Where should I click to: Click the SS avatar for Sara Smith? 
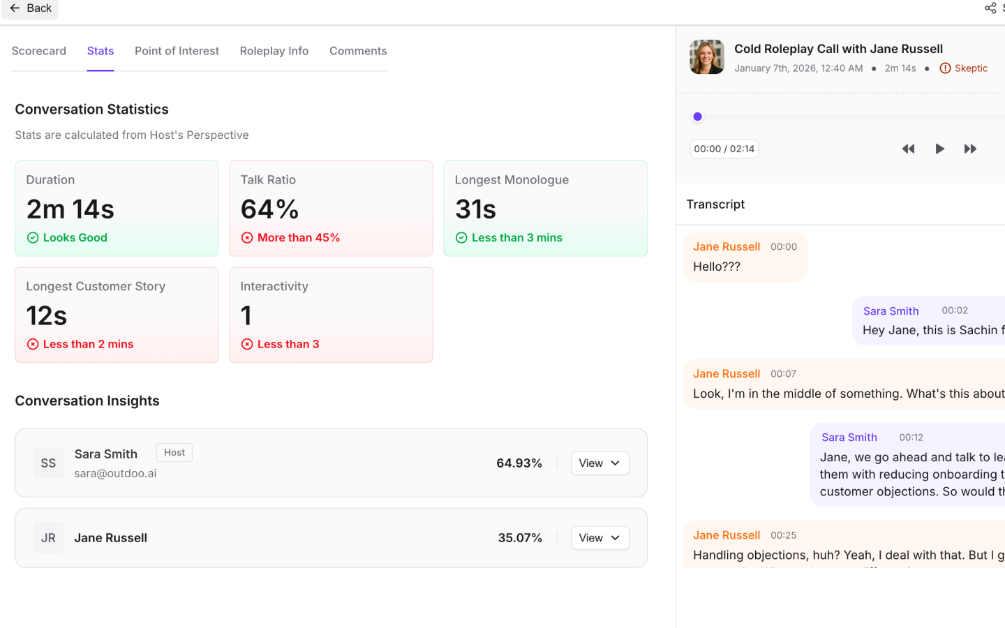[48, 463]
